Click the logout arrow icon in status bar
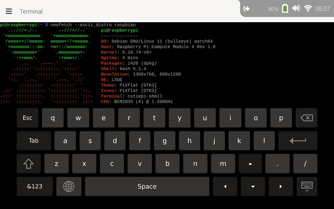Screen dimensions: 334x209 click(x=246, y=9)
